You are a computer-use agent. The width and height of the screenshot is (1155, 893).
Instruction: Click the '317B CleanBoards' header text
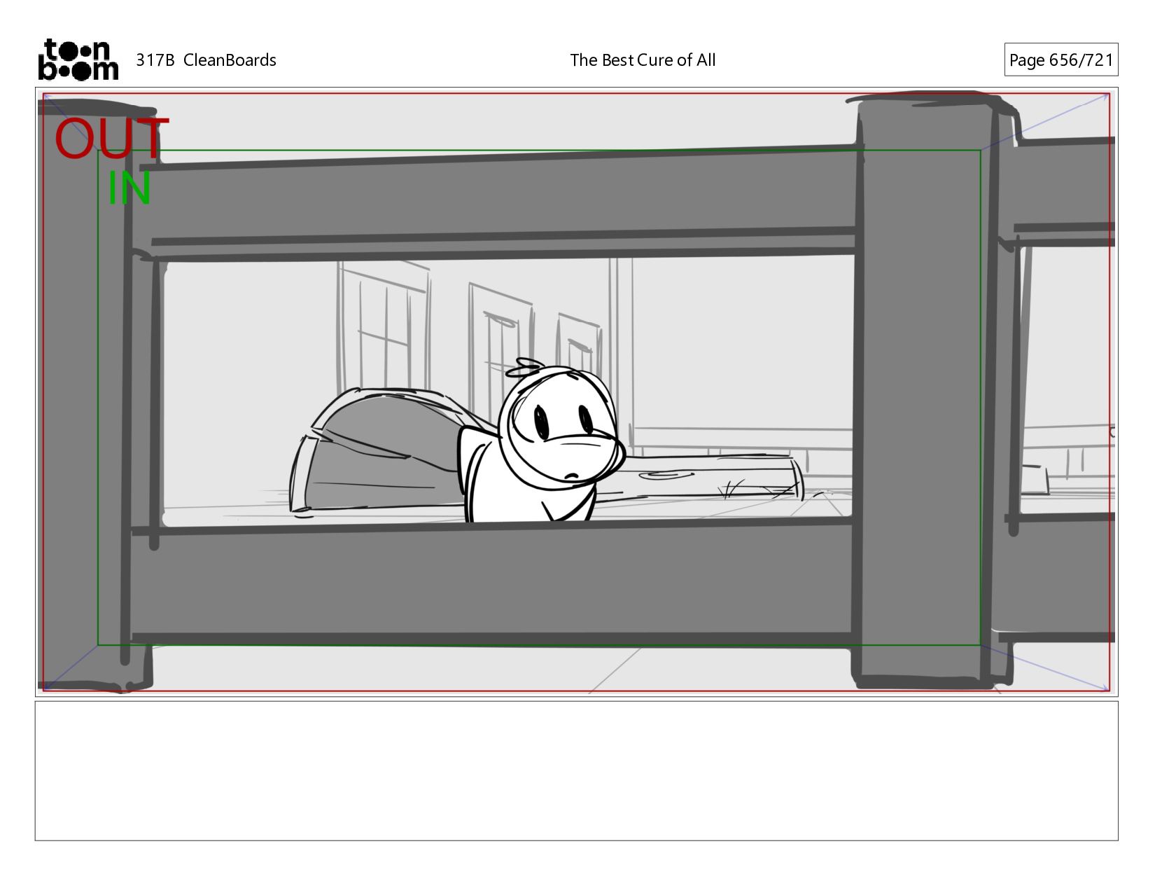[206, 60]
